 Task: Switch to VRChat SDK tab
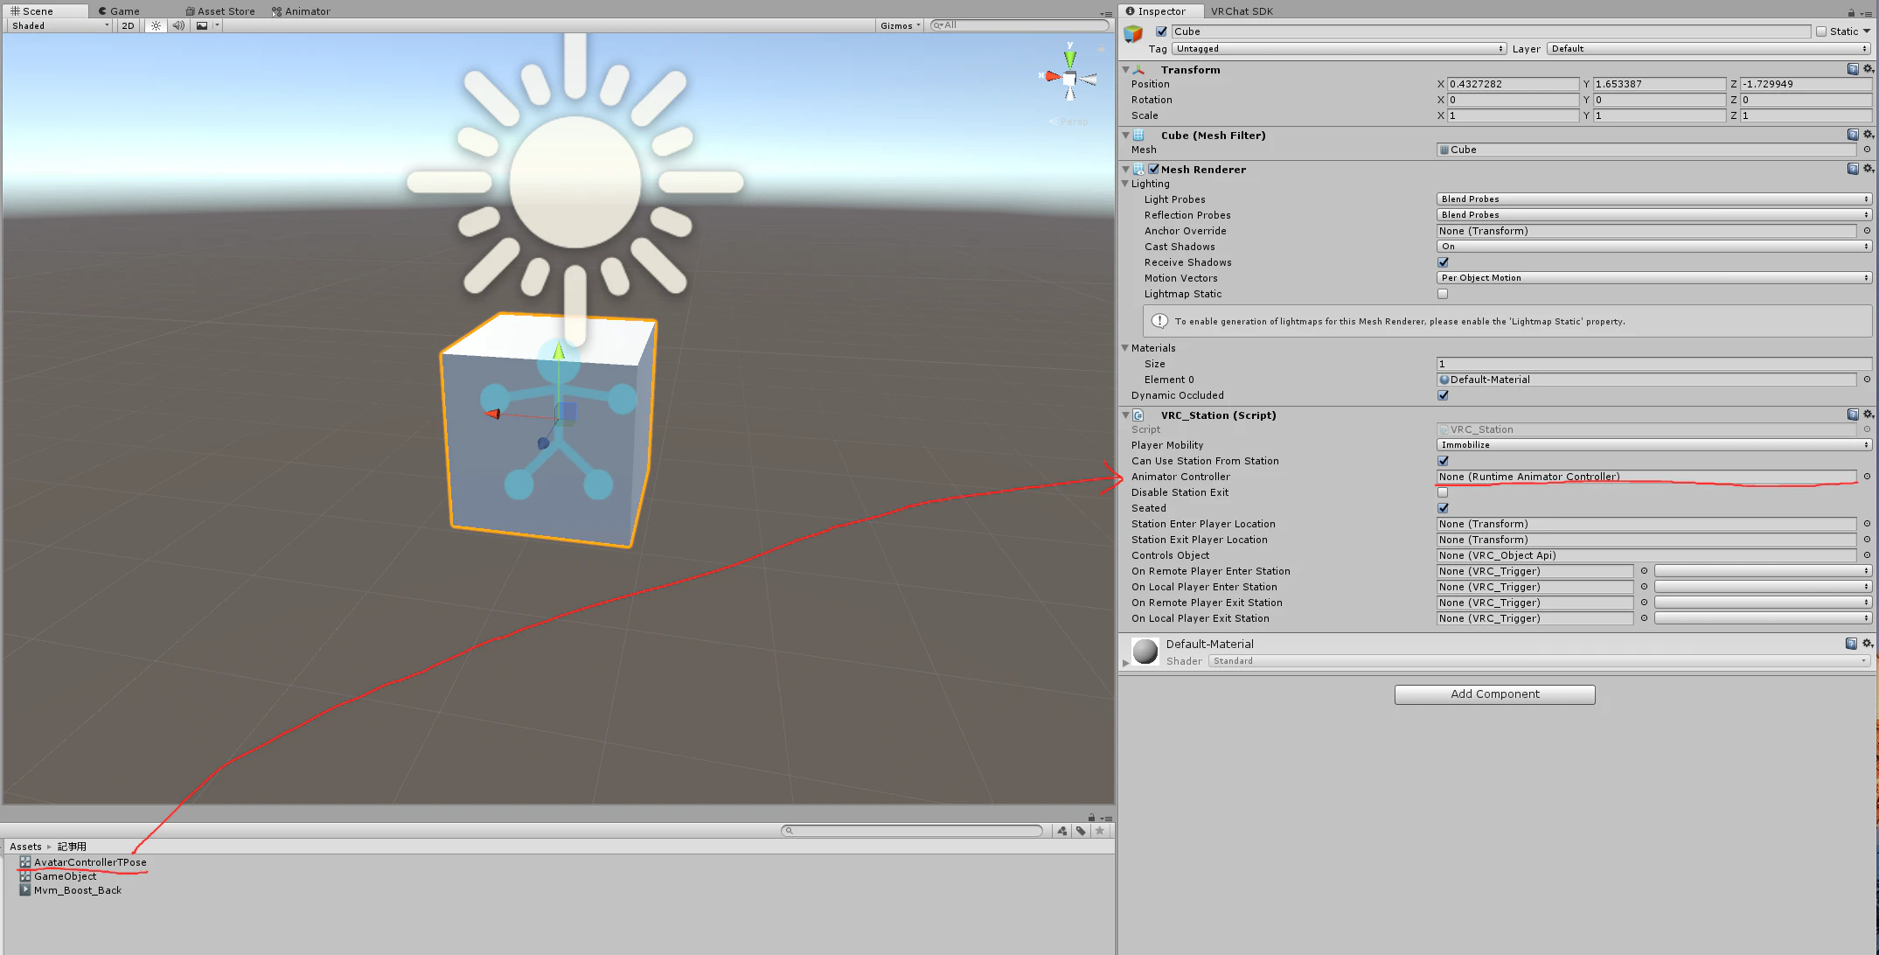pyautogui.click(x=1242, y=11)
